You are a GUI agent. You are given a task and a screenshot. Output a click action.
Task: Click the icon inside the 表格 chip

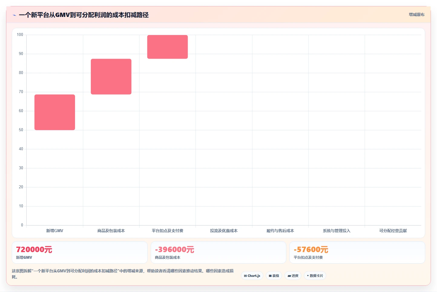coord(270,276)
